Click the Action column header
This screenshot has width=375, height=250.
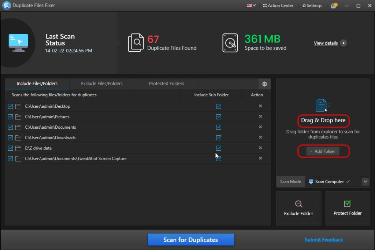pos(257,95)
